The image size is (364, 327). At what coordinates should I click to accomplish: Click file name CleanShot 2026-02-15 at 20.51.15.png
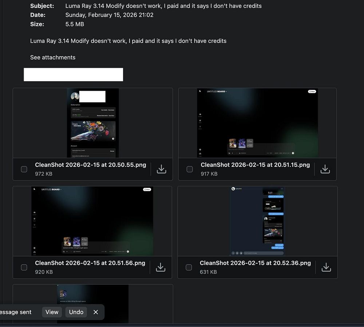pos(255,165)
